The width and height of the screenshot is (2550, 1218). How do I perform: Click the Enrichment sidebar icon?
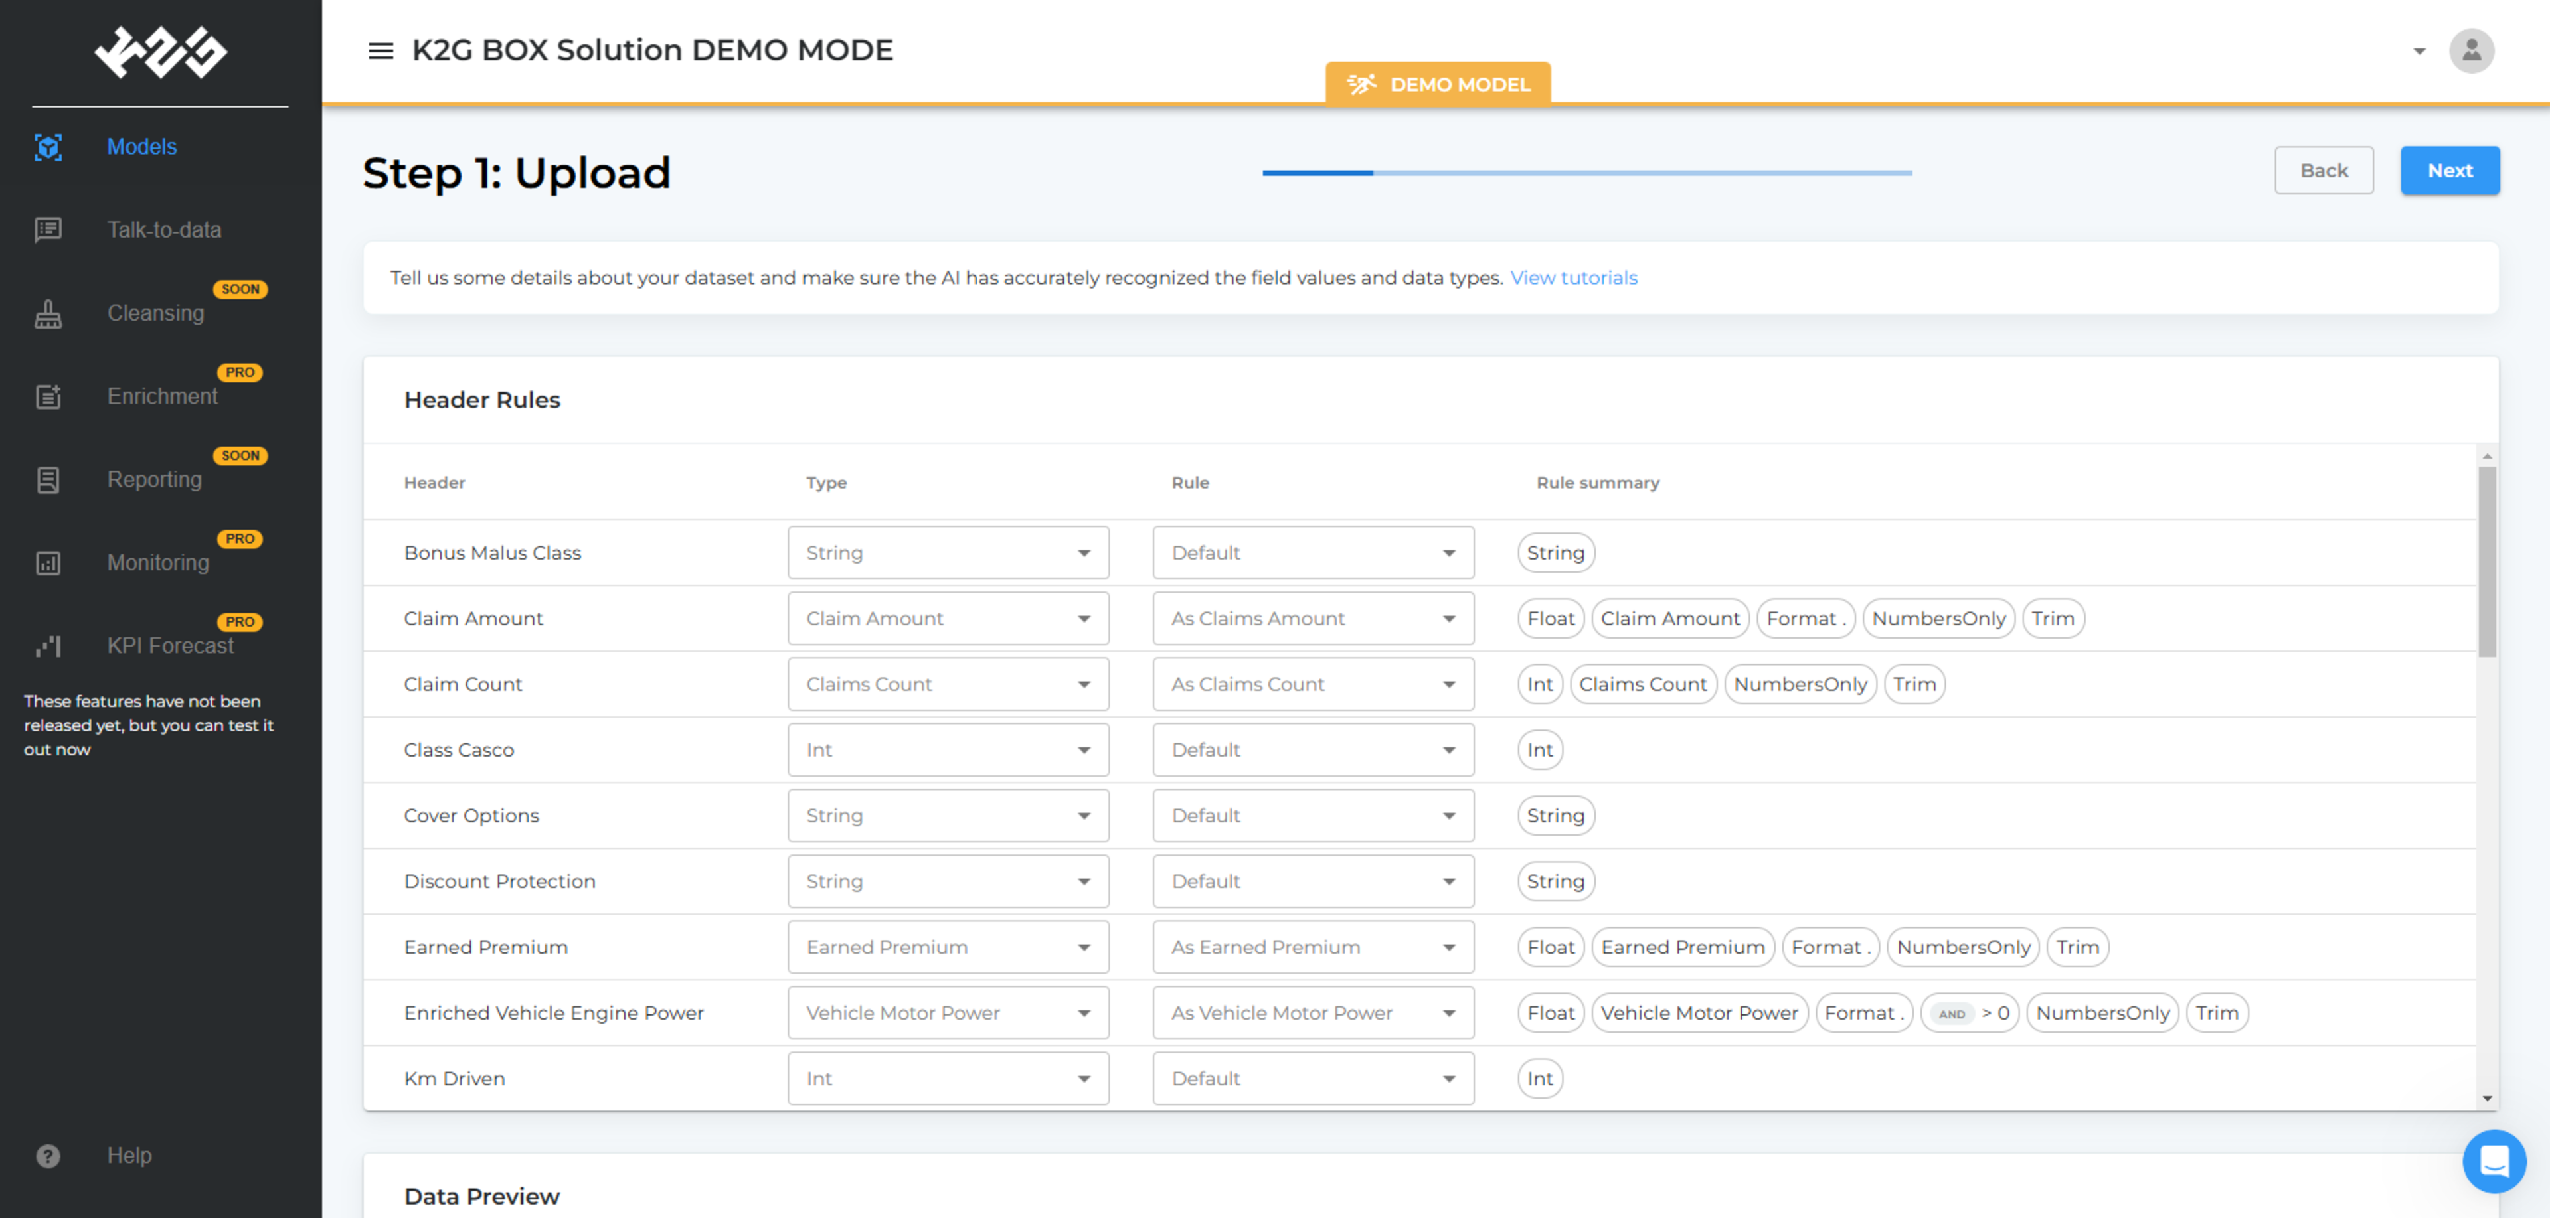click(48, 397)
